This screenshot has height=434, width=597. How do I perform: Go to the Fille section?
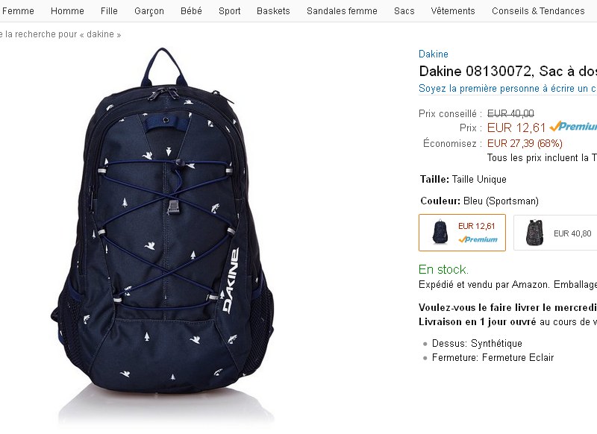109,11
